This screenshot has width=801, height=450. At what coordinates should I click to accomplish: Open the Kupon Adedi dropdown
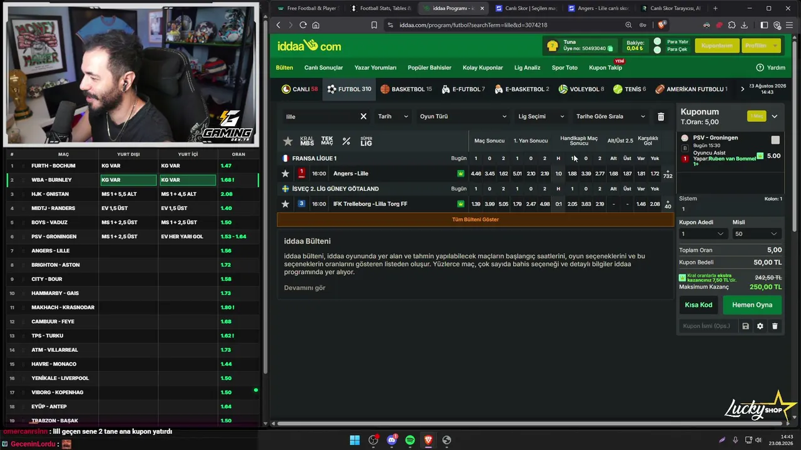point(702,234)
